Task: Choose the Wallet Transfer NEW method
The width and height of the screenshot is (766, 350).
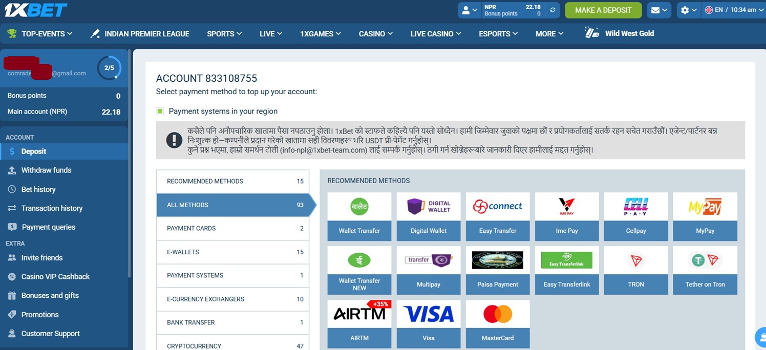Action: [x=359, y=270]
